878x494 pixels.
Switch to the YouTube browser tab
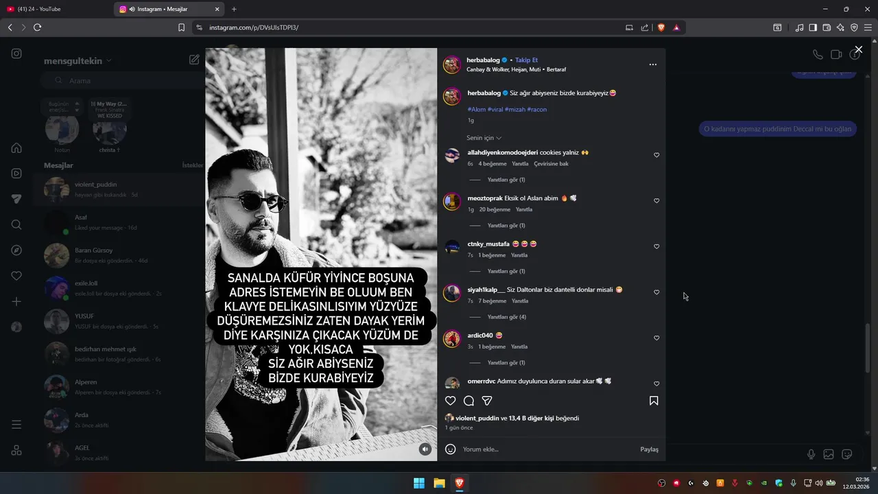click(55, 9)
